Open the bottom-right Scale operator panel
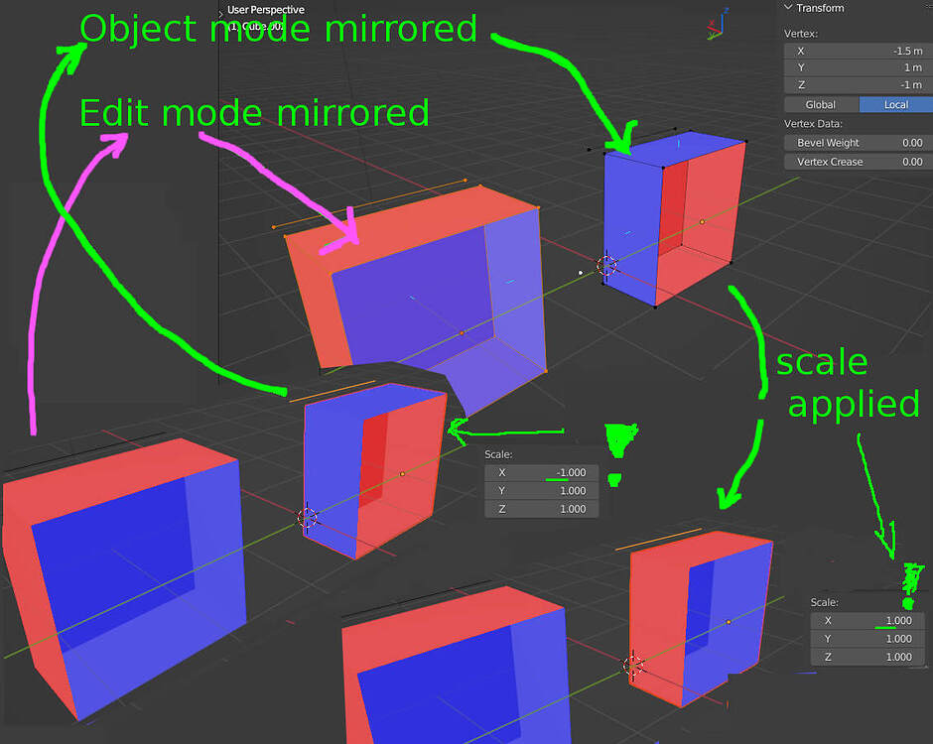 point(824,601)
